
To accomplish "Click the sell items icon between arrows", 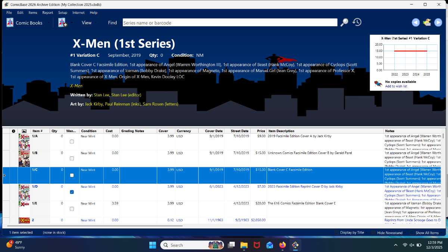I will (x=427, y=23).
